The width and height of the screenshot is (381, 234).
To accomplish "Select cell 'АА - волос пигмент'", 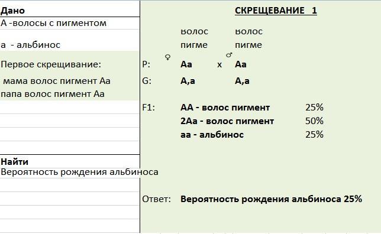I will click(225, 108).
